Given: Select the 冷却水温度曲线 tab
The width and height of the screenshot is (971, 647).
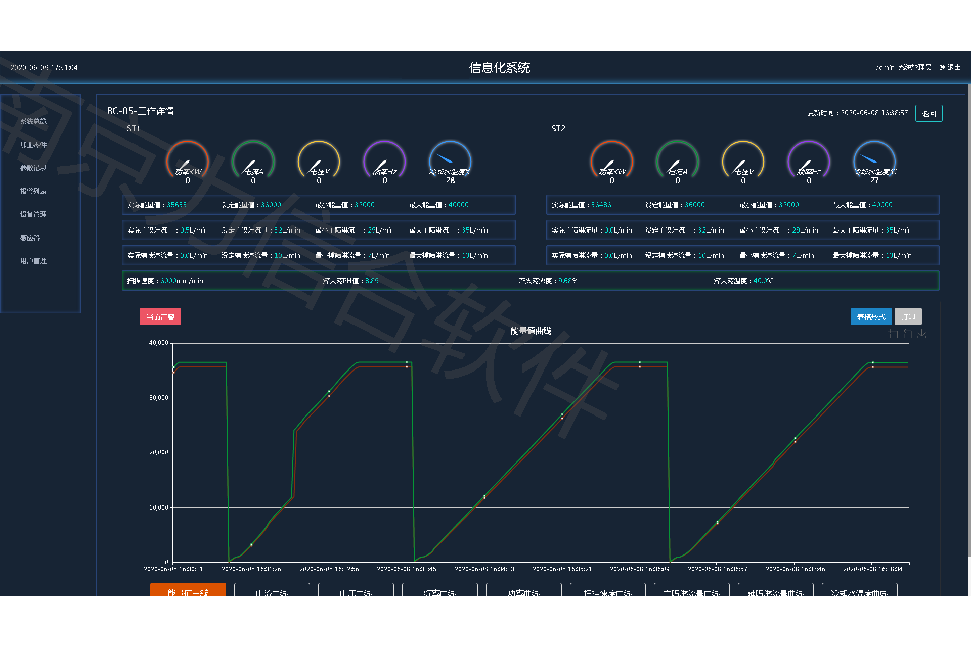Looking at the screenshot, I should pos(859,591).
